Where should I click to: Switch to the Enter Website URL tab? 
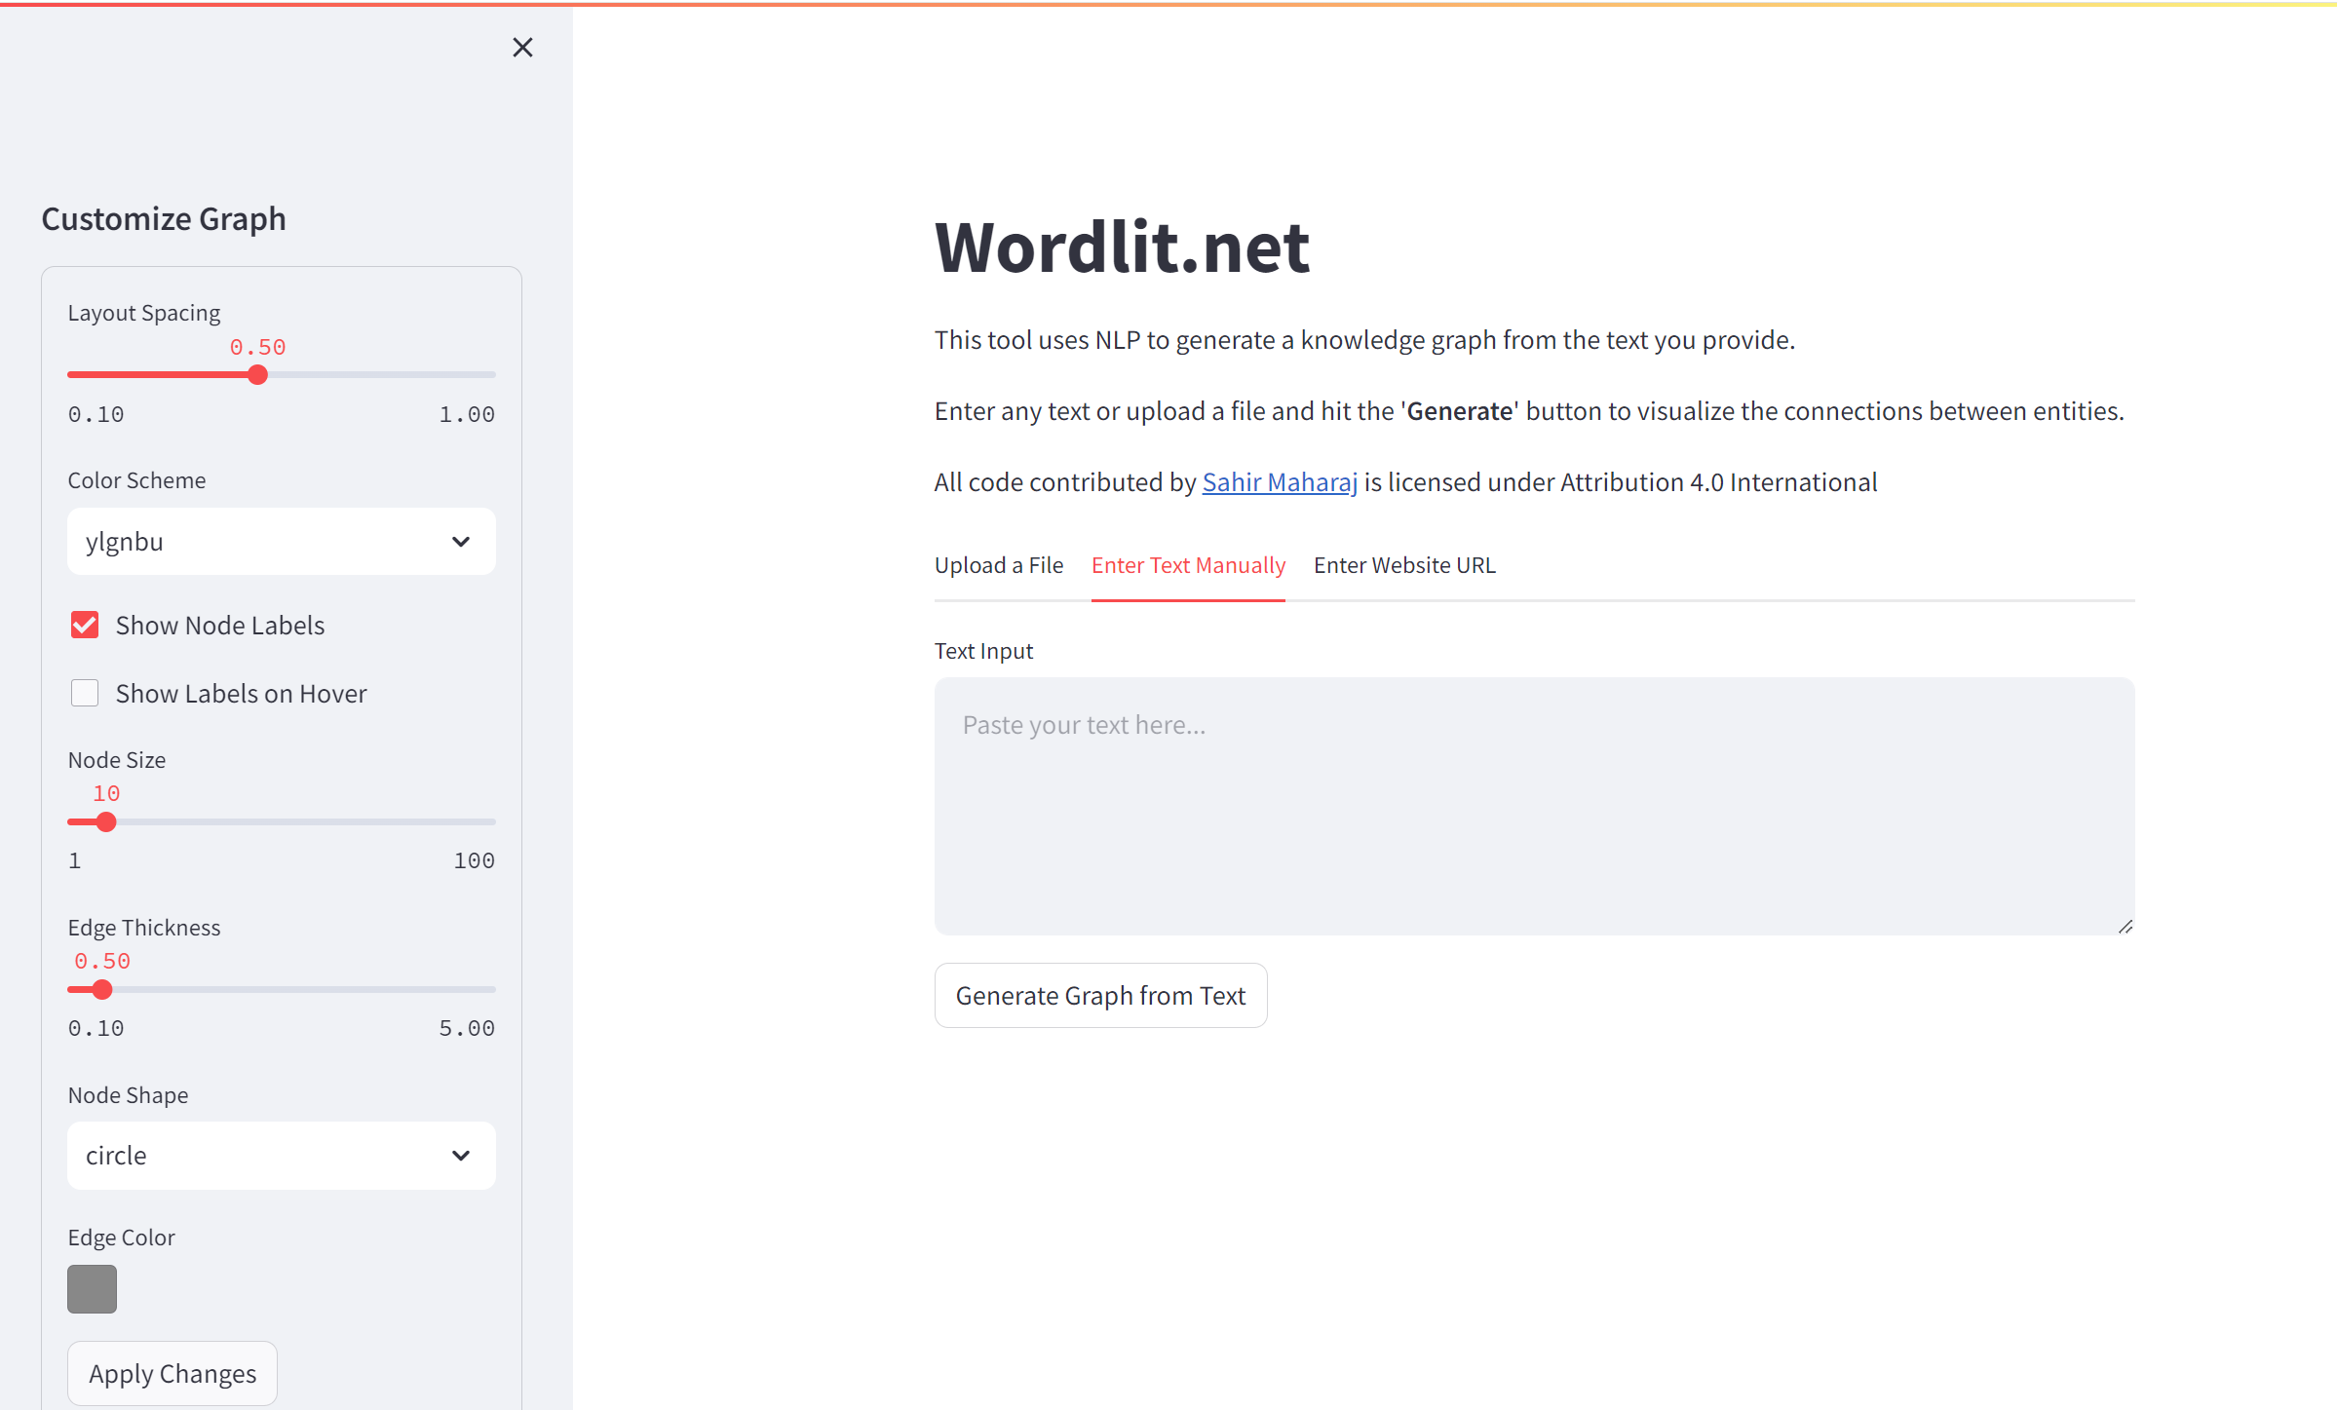pyautogui.click(x=1404, y=565)
